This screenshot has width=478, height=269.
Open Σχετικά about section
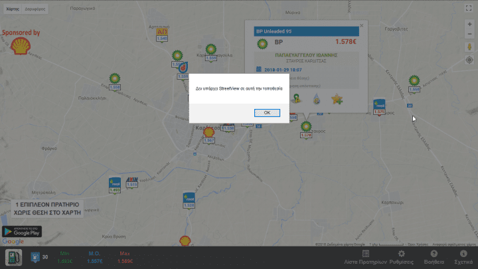(x=463, y=258)
